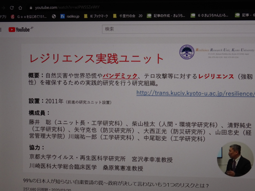Click the 設置：2011年 line in the slide
Screen dimensions: 255x191
[x=70, y=101]
